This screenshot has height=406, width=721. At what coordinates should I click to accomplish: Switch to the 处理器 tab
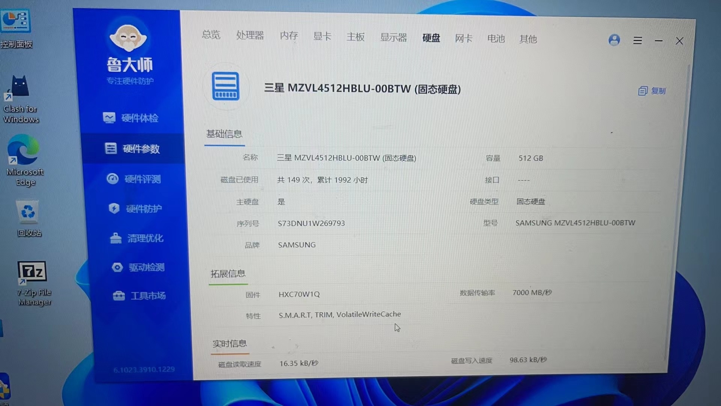point(250,35)
